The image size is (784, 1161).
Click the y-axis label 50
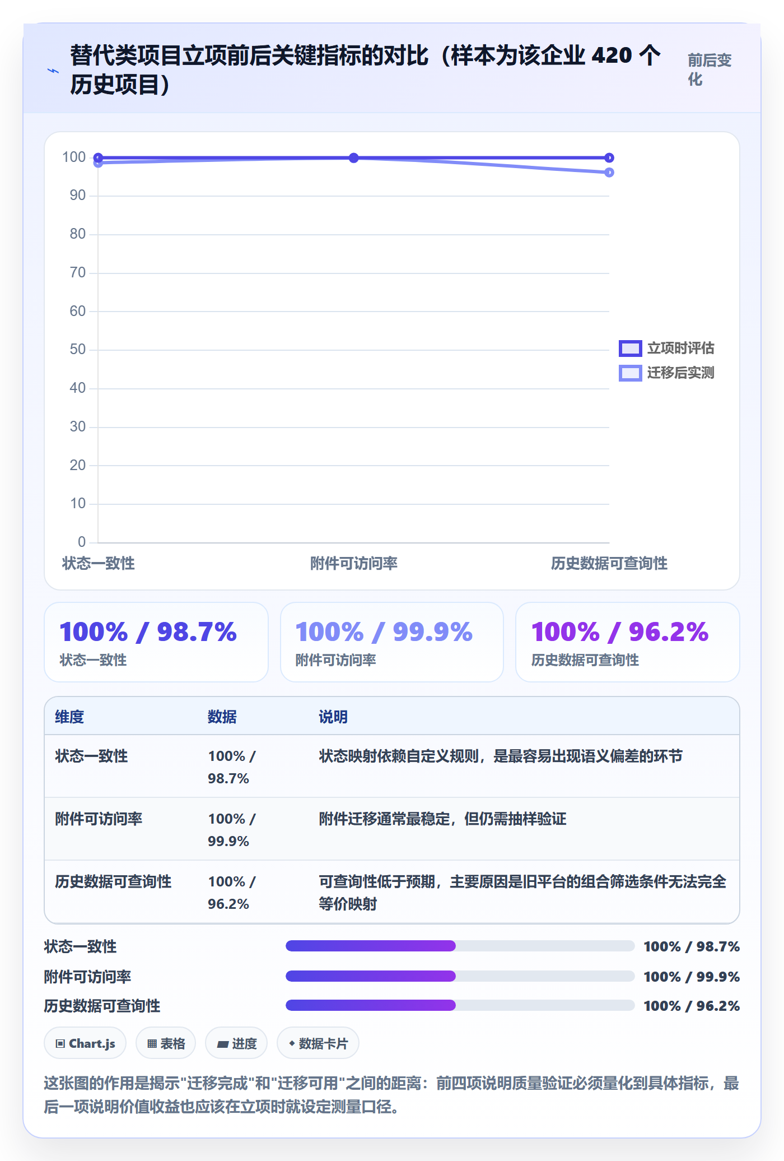[x=78, y=350]
